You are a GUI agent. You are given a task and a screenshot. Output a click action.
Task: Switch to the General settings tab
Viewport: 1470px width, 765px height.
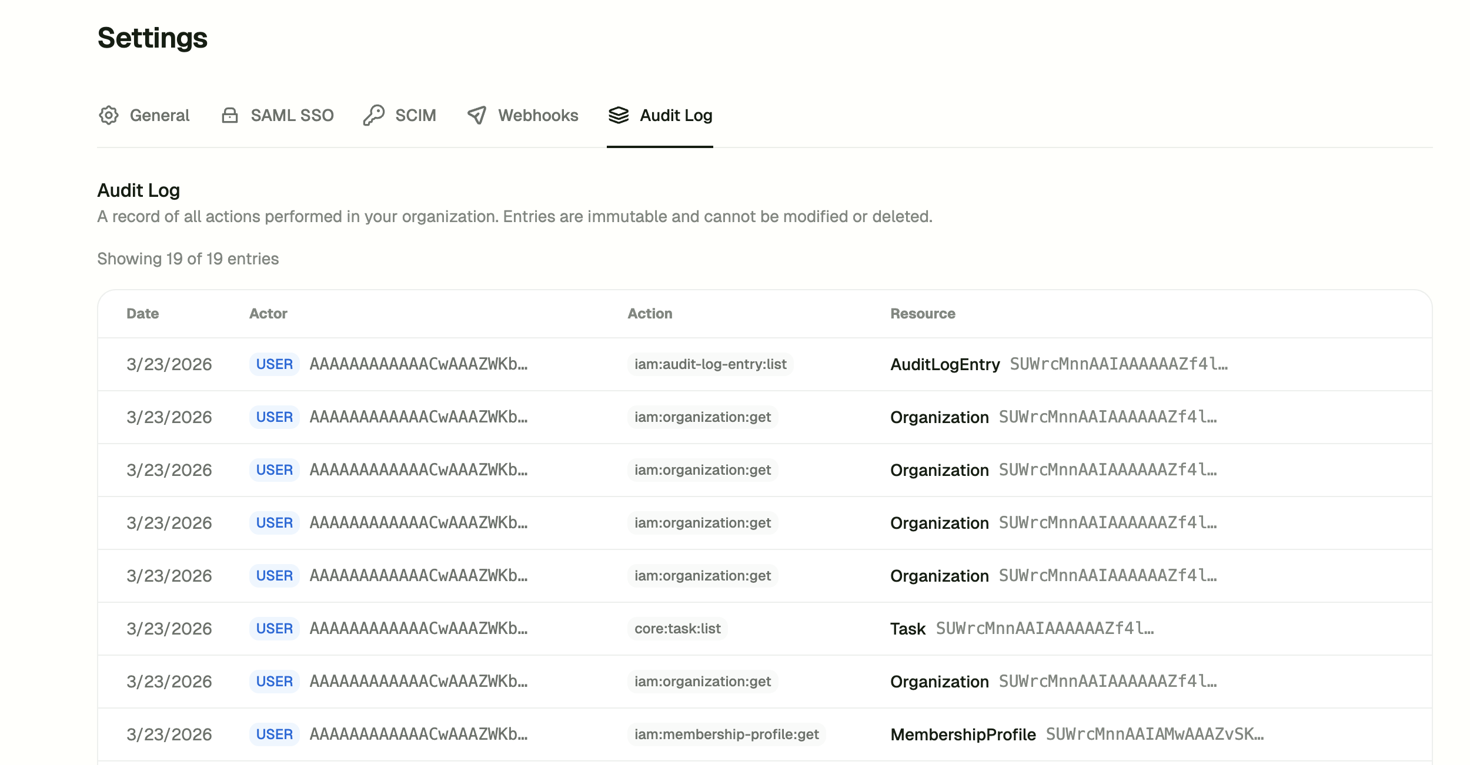coord(159,115)
